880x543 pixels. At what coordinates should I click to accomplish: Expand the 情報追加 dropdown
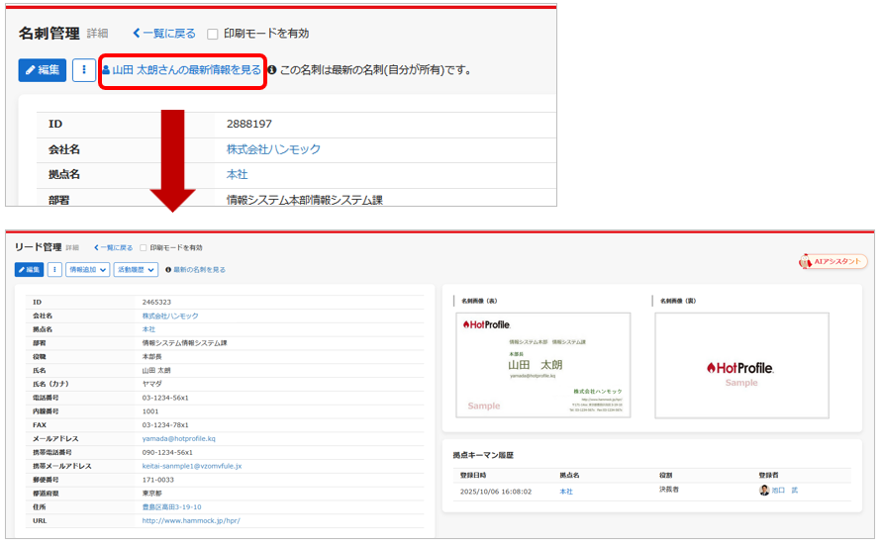(x=88, y=269)
